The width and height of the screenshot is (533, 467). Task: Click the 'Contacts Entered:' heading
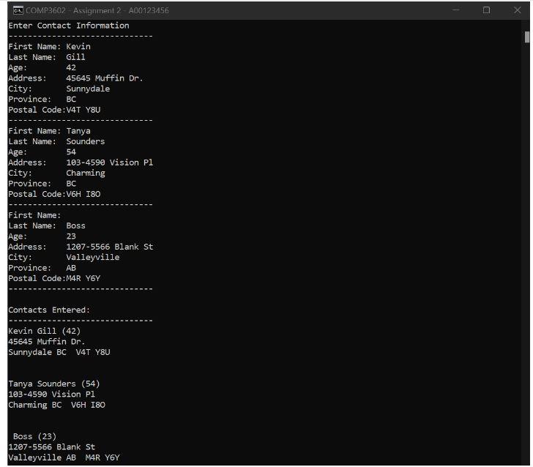tap(49, 310)
